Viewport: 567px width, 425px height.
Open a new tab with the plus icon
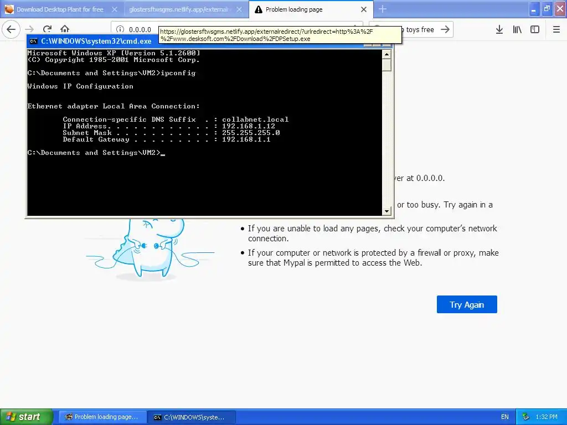[383, 9]
